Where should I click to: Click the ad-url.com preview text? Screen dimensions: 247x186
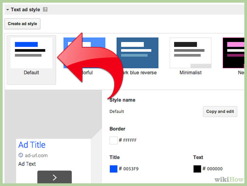click(x=36, y=155)
